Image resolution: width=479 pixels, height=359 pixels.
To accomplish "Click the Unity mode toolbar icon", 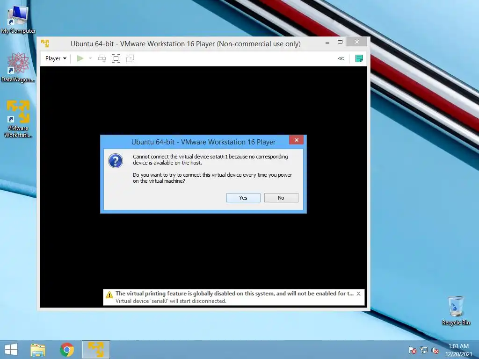I will pos(130,58).
